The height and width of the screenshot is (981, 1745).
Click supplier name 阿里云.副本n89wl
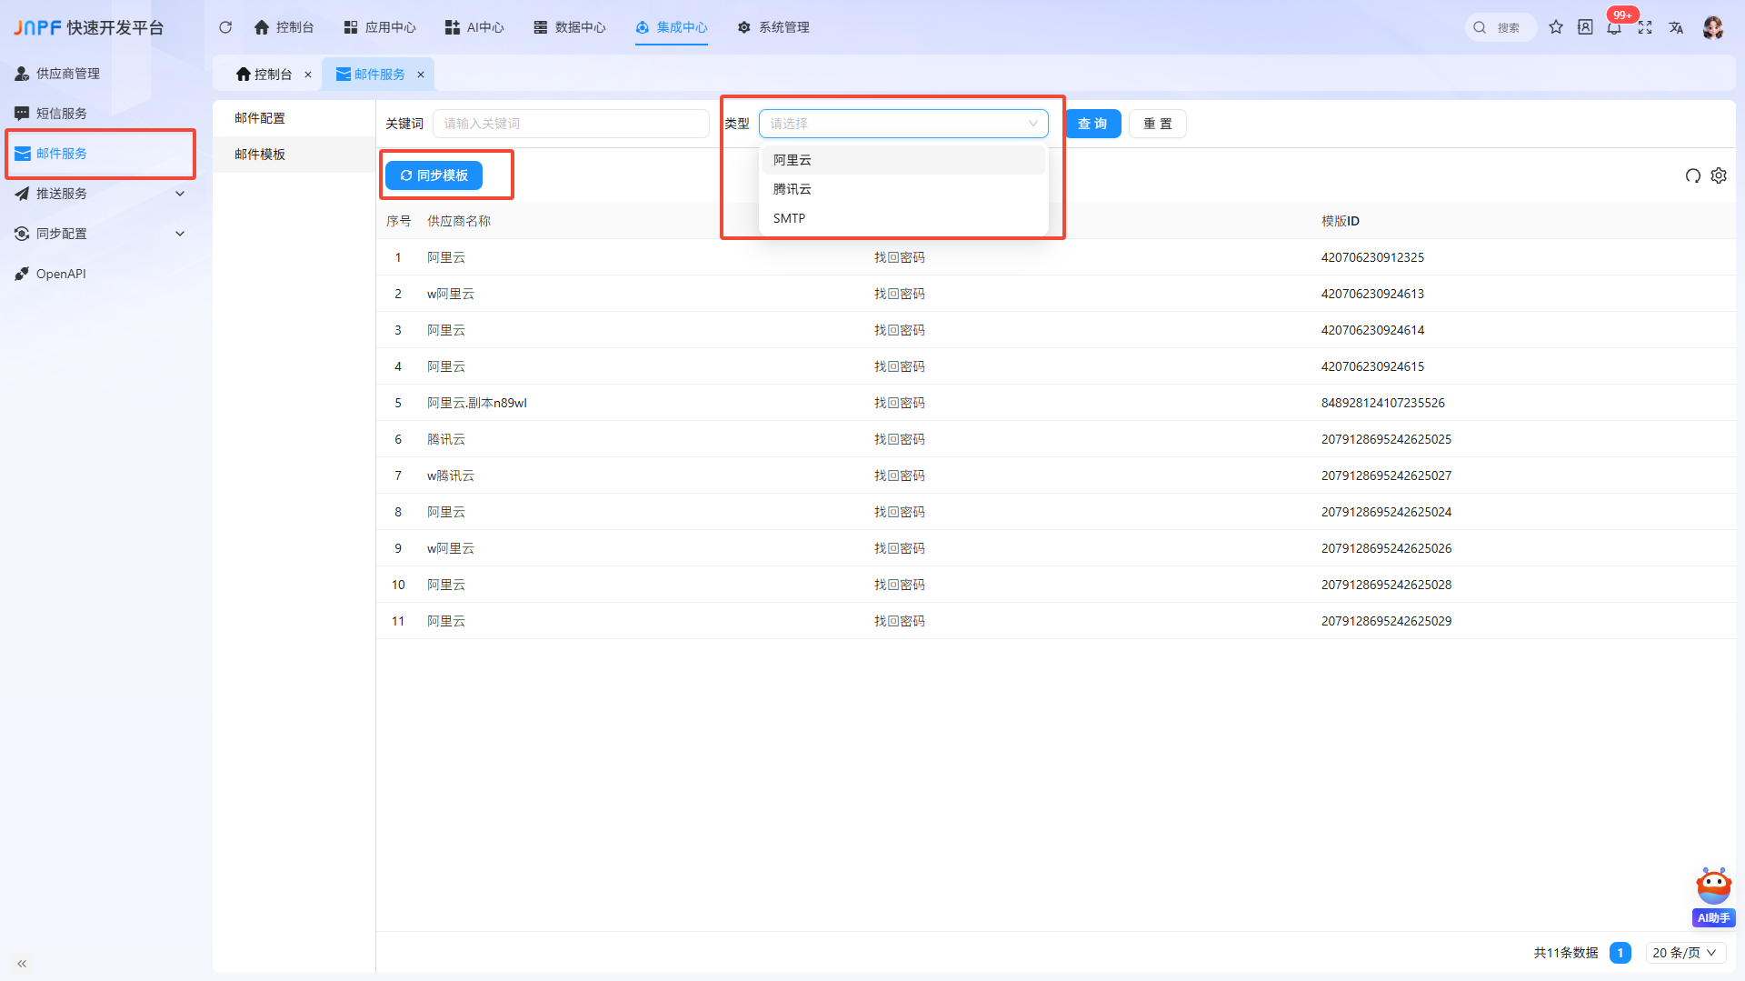pyautogui.click(x=476, y=403)
